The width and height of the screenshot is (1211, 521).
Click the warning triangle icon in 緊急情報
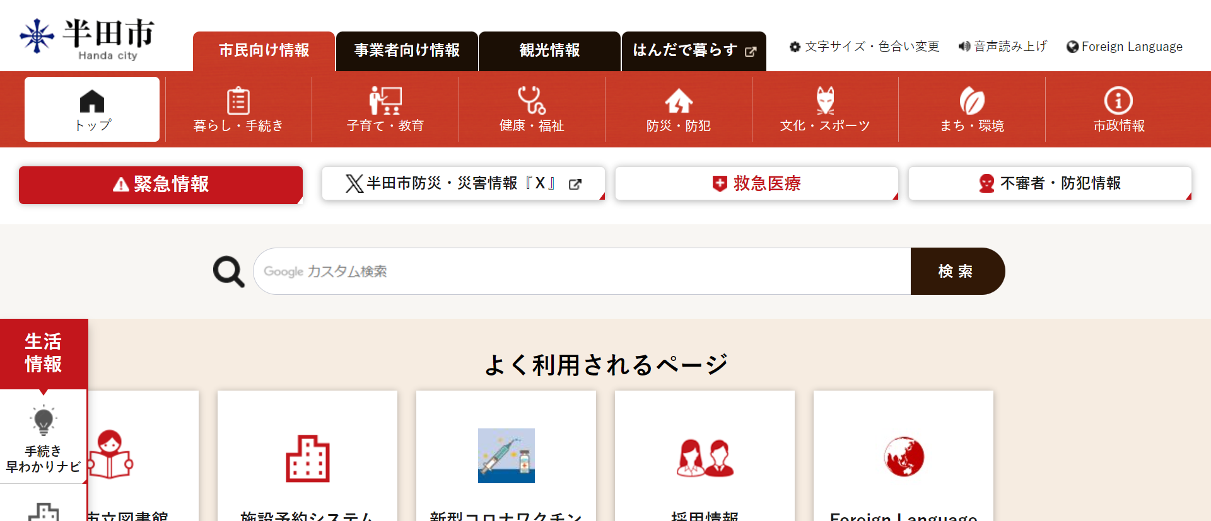[x=121, y=185]
